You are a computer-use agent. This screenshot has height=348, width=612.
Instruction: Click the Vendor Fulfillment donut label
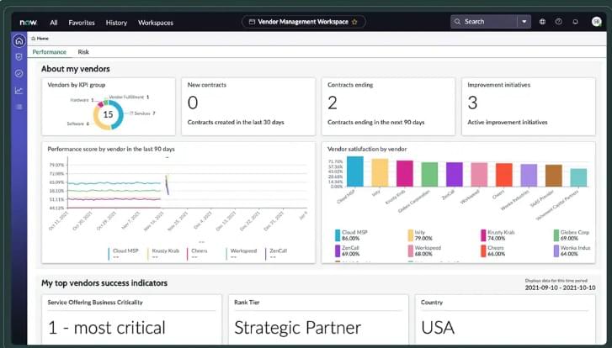tap(129, 97)
